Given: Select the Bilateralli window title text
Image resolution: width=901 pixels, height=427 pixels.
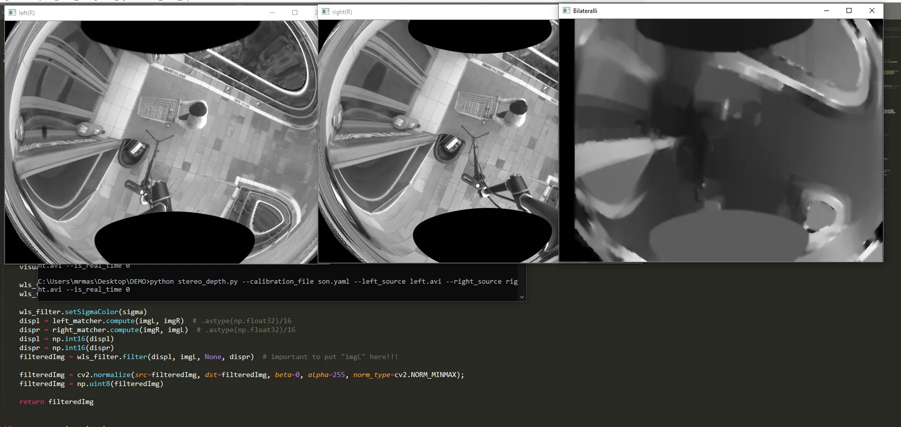Looking at the screenshot, I should pos(585,11).
